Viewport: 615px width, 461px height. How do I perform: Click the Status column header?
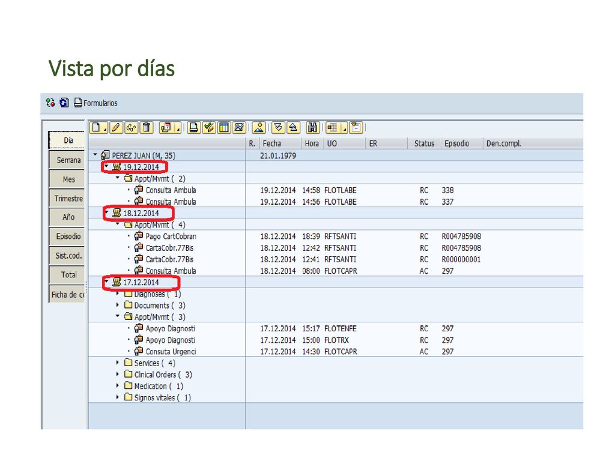tap(425, 143)
